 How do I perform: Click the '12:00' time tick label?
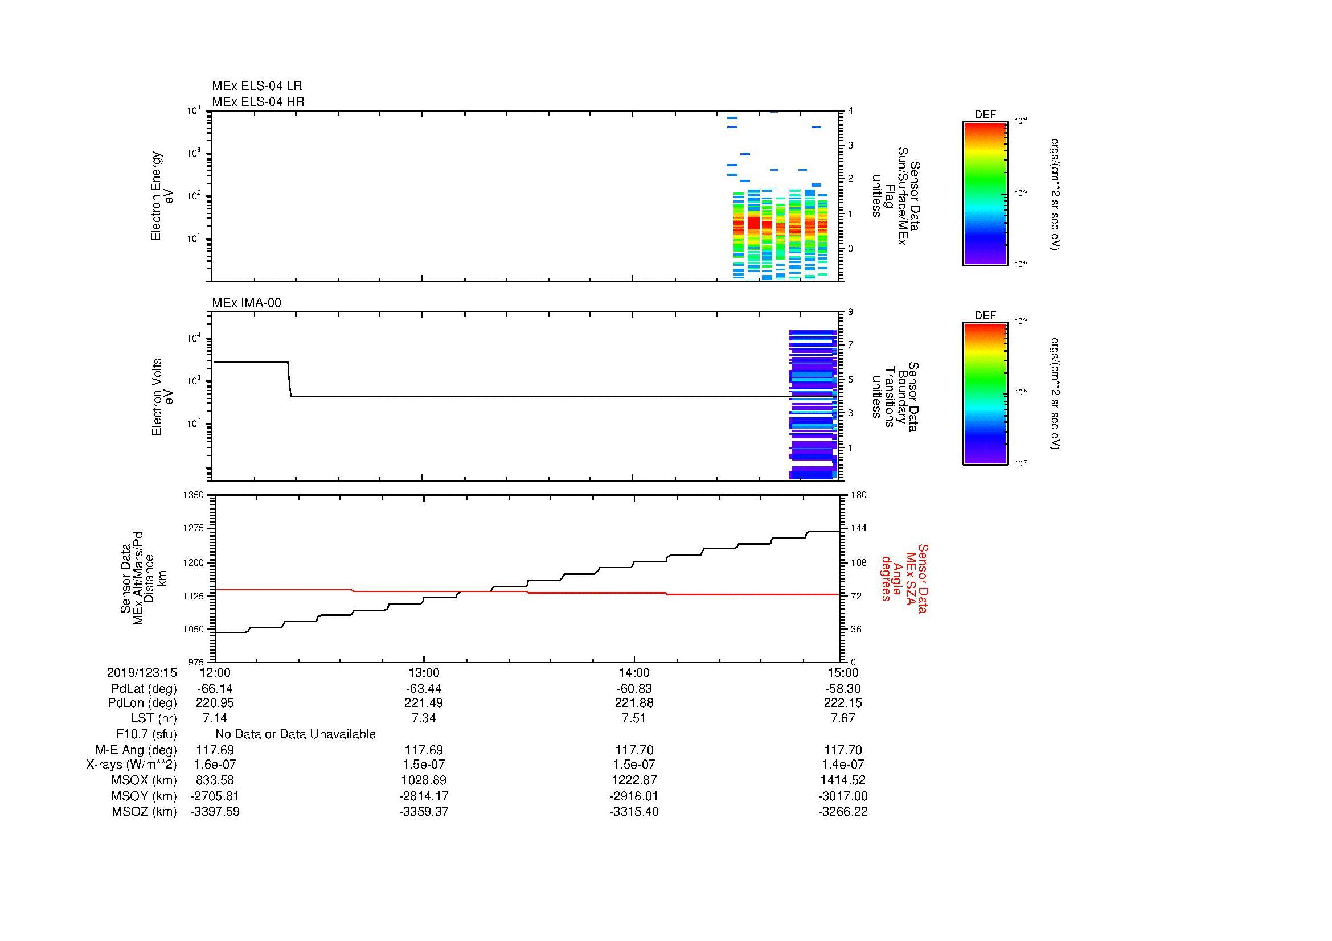click(215, 672)
